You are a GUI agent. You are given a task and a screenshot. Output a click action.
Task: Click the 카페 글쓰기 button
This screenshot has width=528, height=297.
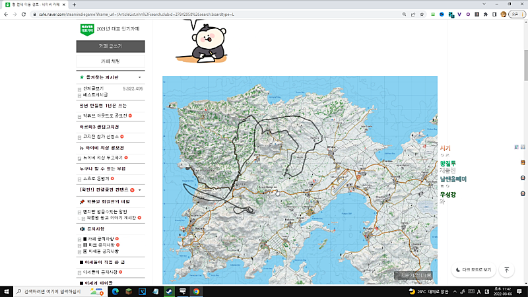tap(110, 46)
